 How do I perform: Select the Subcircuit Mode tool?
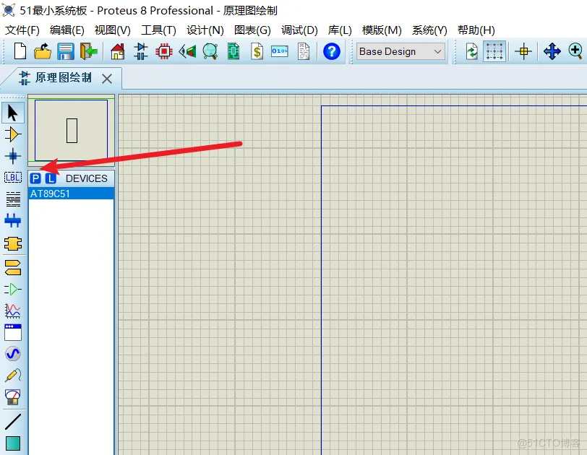coord(13,244)
